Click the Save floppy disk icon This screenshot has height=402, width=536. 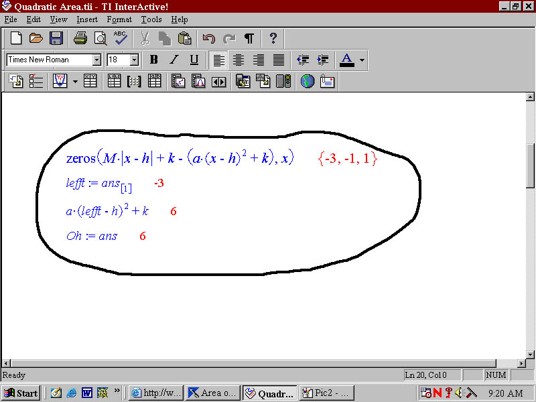click(56, 38)
